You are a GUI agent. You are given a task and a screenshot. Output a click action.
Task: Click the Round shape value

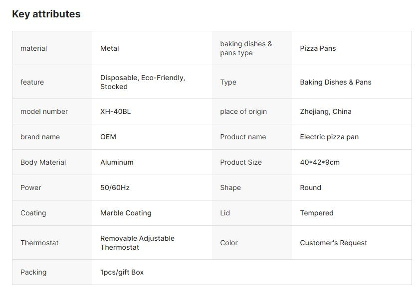[310, 188]
